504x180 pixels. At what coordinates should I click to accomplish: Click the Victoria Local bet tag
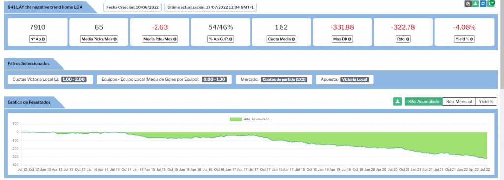click(354, 79)
